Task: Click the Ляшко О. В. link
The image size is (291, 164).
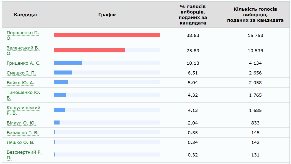Action: (x=21, y=142)
